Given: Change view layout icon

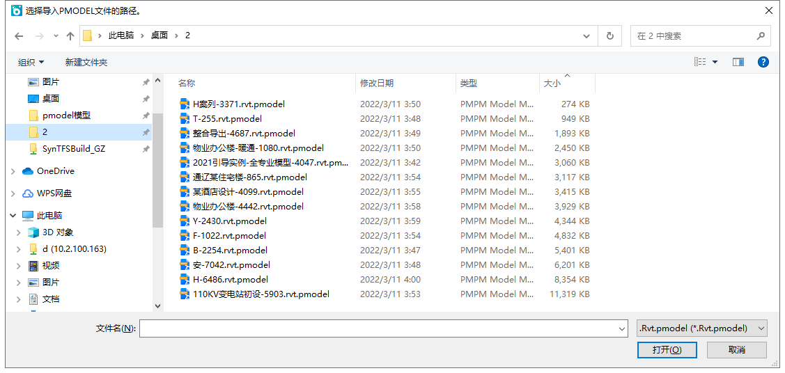Looking at the screenshot, I should click(700, 62).
